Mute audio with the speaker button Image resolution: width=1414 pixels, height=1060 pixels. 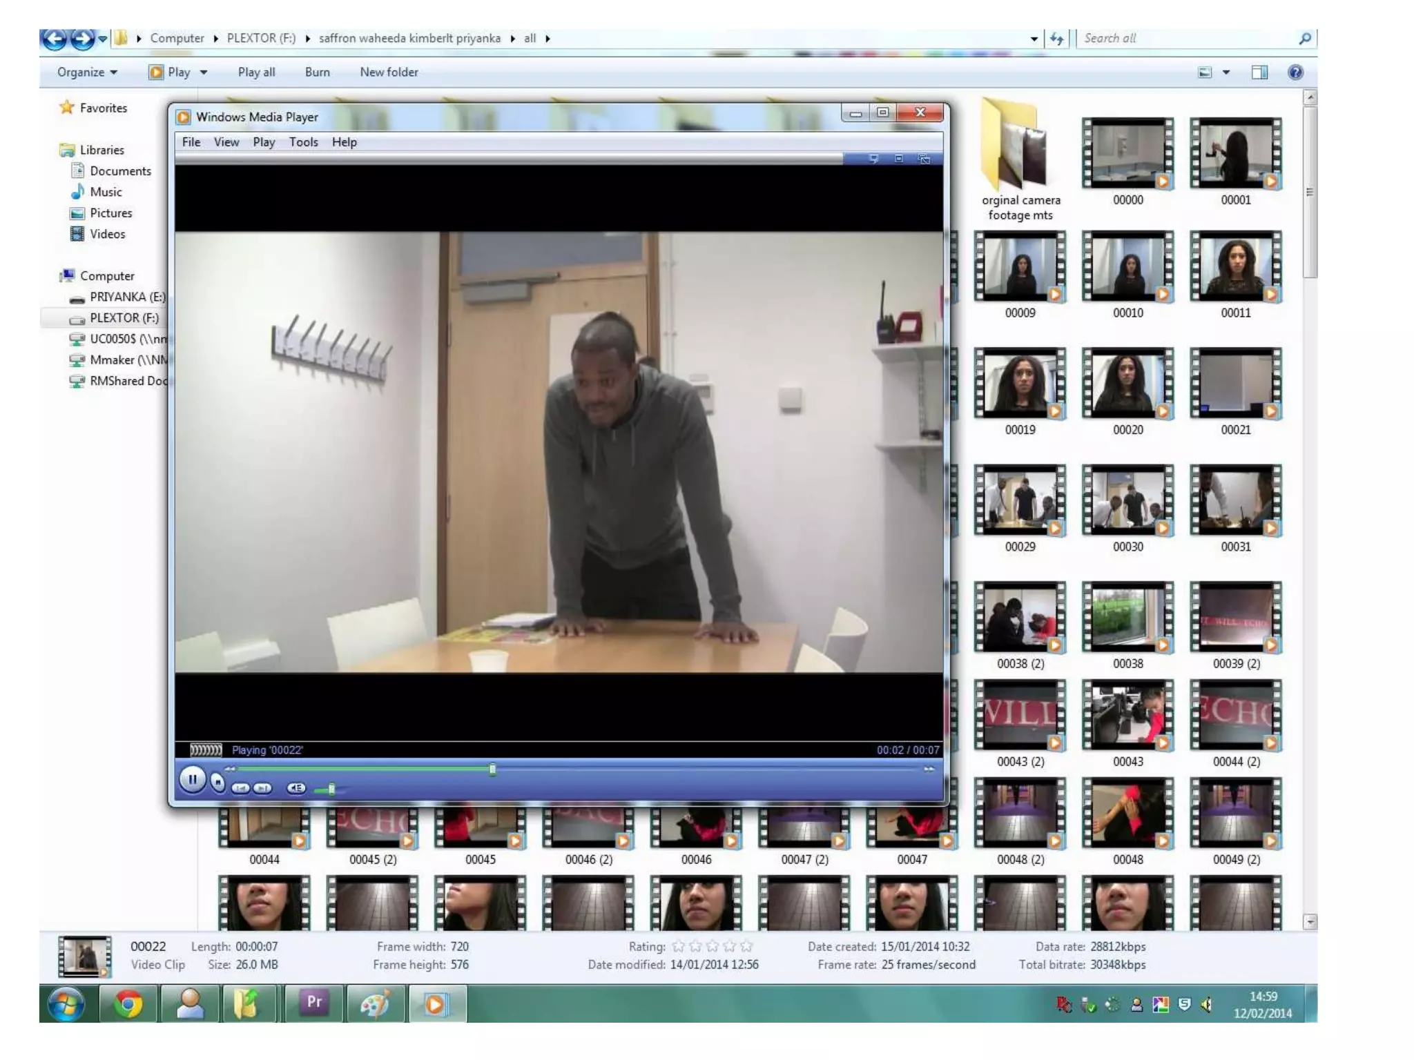(x=296, y=788)
